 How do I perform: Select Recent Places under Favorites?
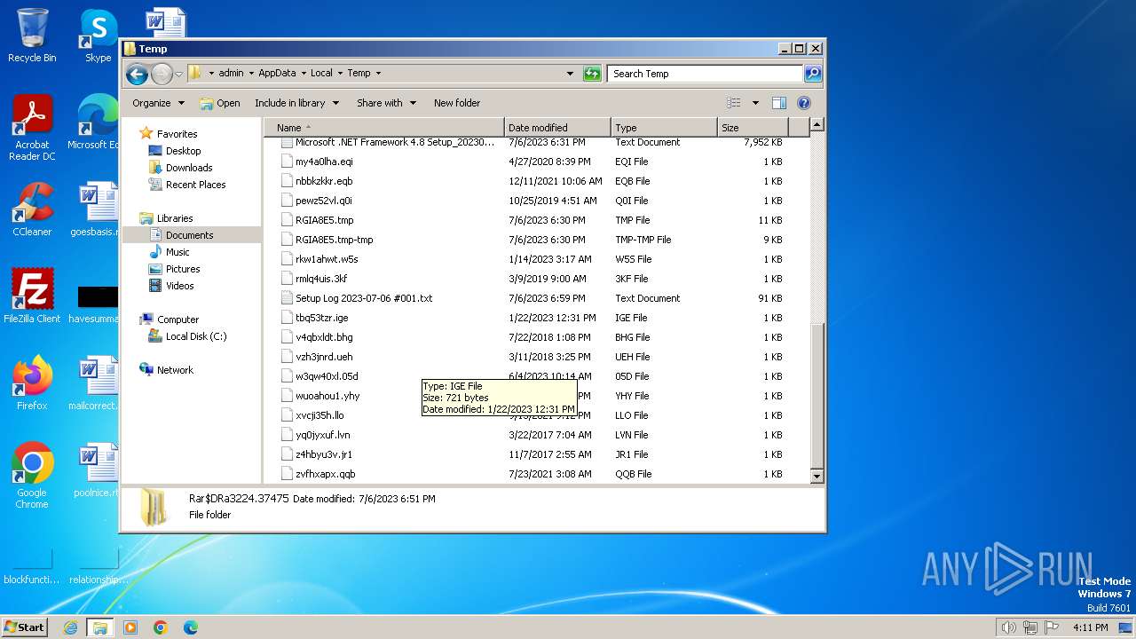(195, 185)
